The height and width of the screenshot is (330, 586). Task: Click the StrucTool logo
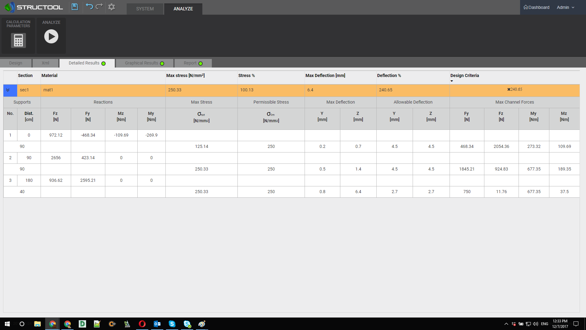click(x=34, y=7)
